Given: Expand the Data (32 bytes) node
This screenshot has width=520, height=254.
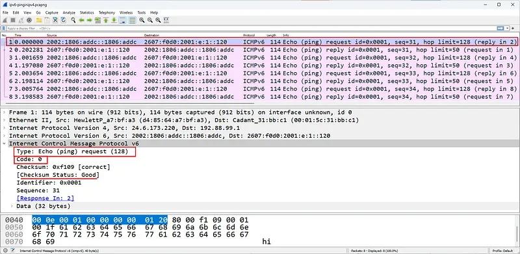Looking at the screenshot, I should 12,206.
